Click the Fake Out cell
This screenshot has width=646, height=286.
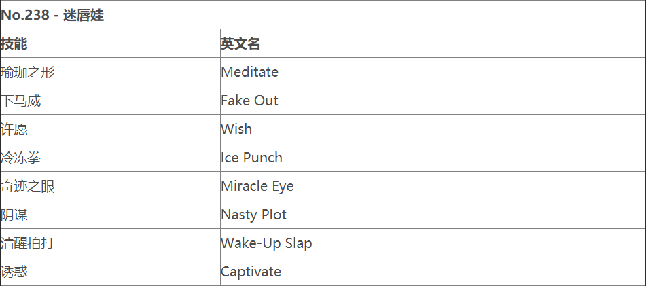pyautogui.click(x=249, y=101)
